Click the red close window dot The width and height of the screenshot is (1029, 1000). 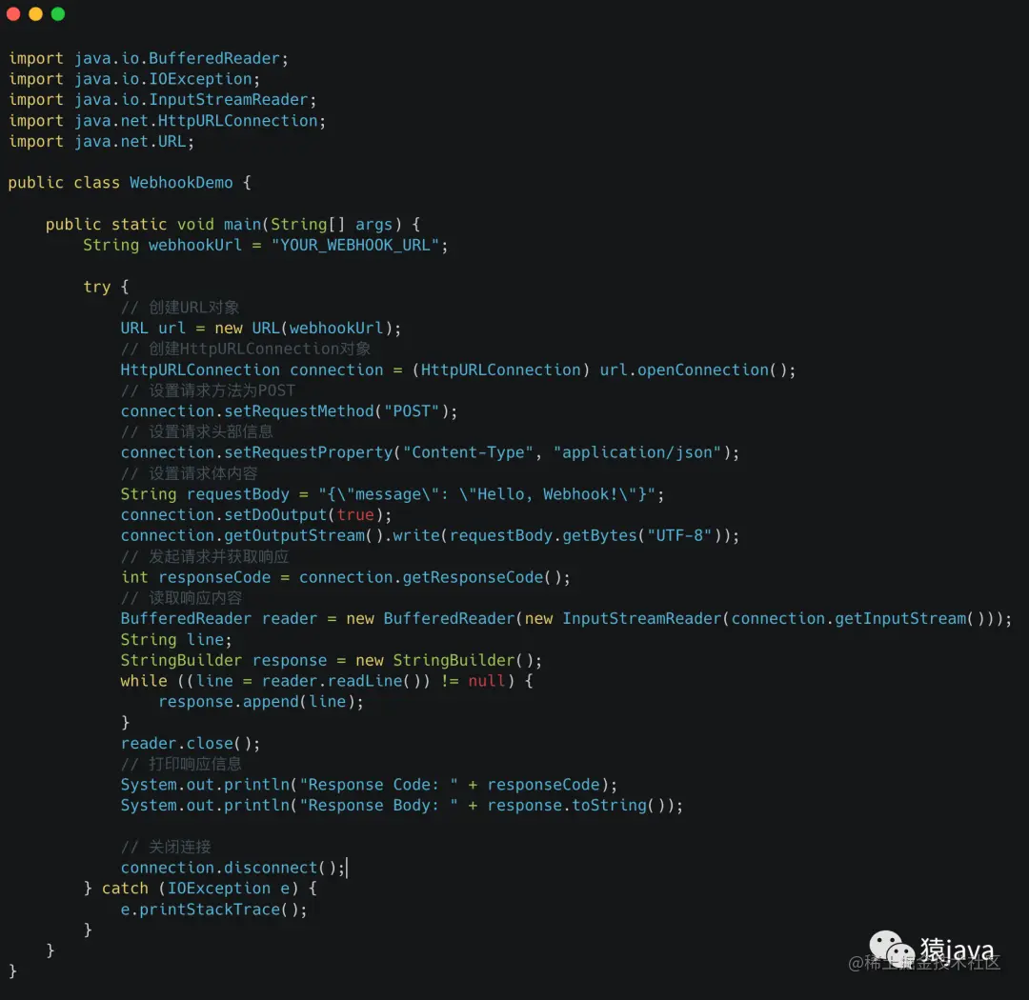coord(13,13)
